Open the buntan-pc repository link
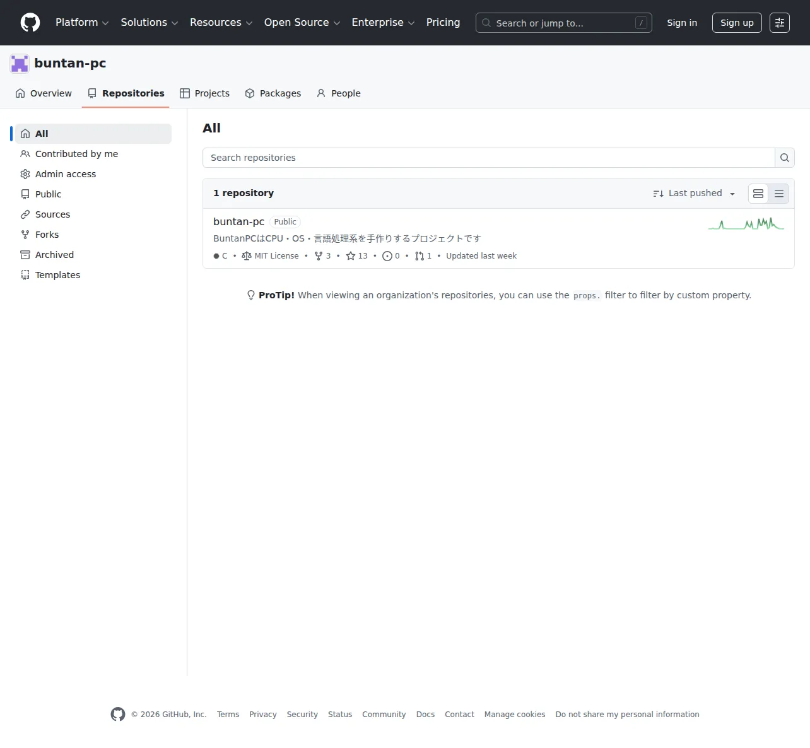 coord(238,222)
